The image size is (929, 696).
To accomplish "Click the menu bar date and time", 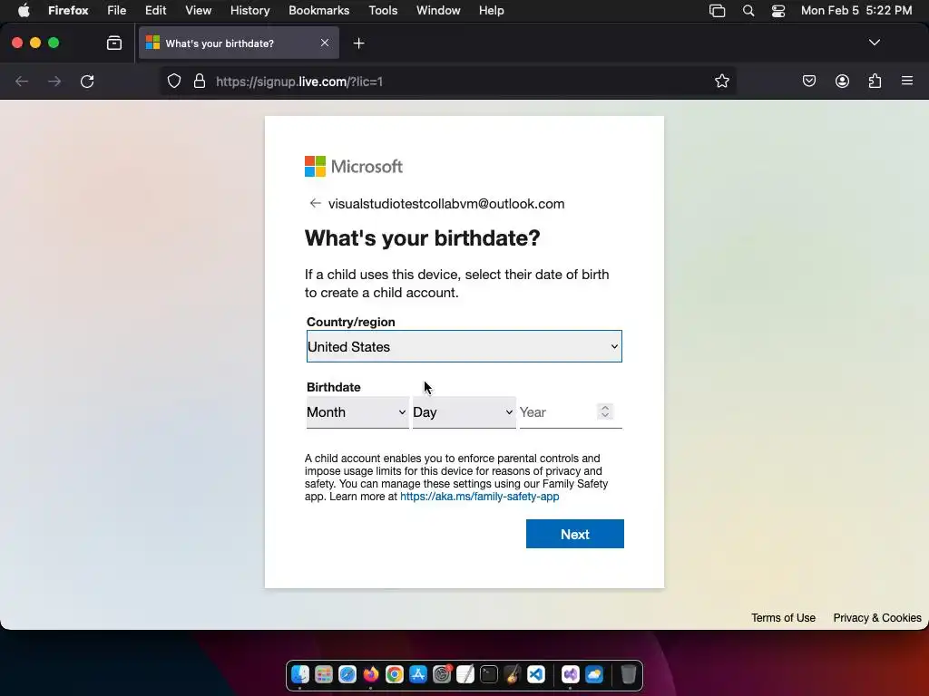I will tap(856, 11).
